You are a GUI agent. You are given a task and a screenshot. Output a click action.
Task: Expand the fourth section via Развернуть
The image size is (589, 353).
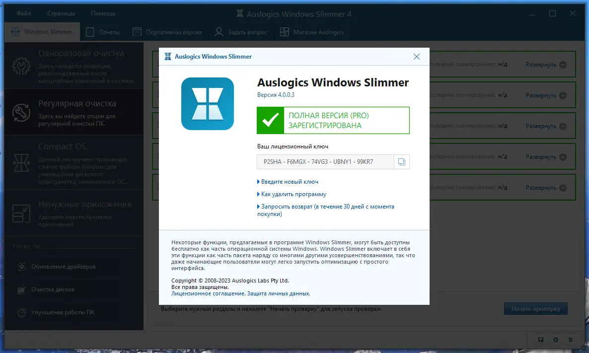pos(546,157)
